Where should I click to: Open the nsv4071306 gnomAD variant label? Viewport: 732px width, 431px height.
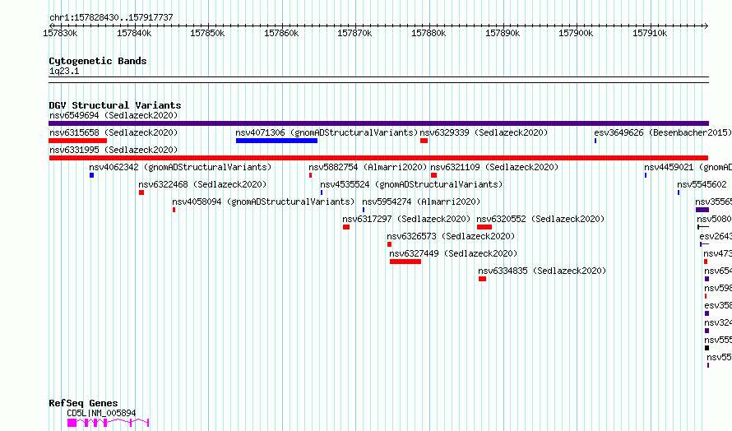point(327,132)
